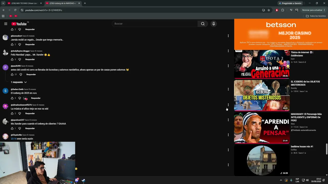Viewport: 328px width, 184px height.
Task: Open @paul6490 profile avatar
Action: [x=5, y=67]
